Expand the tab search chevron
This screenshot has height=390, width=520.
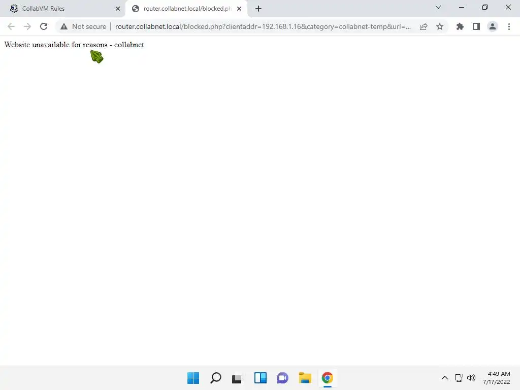pos(438,7)
